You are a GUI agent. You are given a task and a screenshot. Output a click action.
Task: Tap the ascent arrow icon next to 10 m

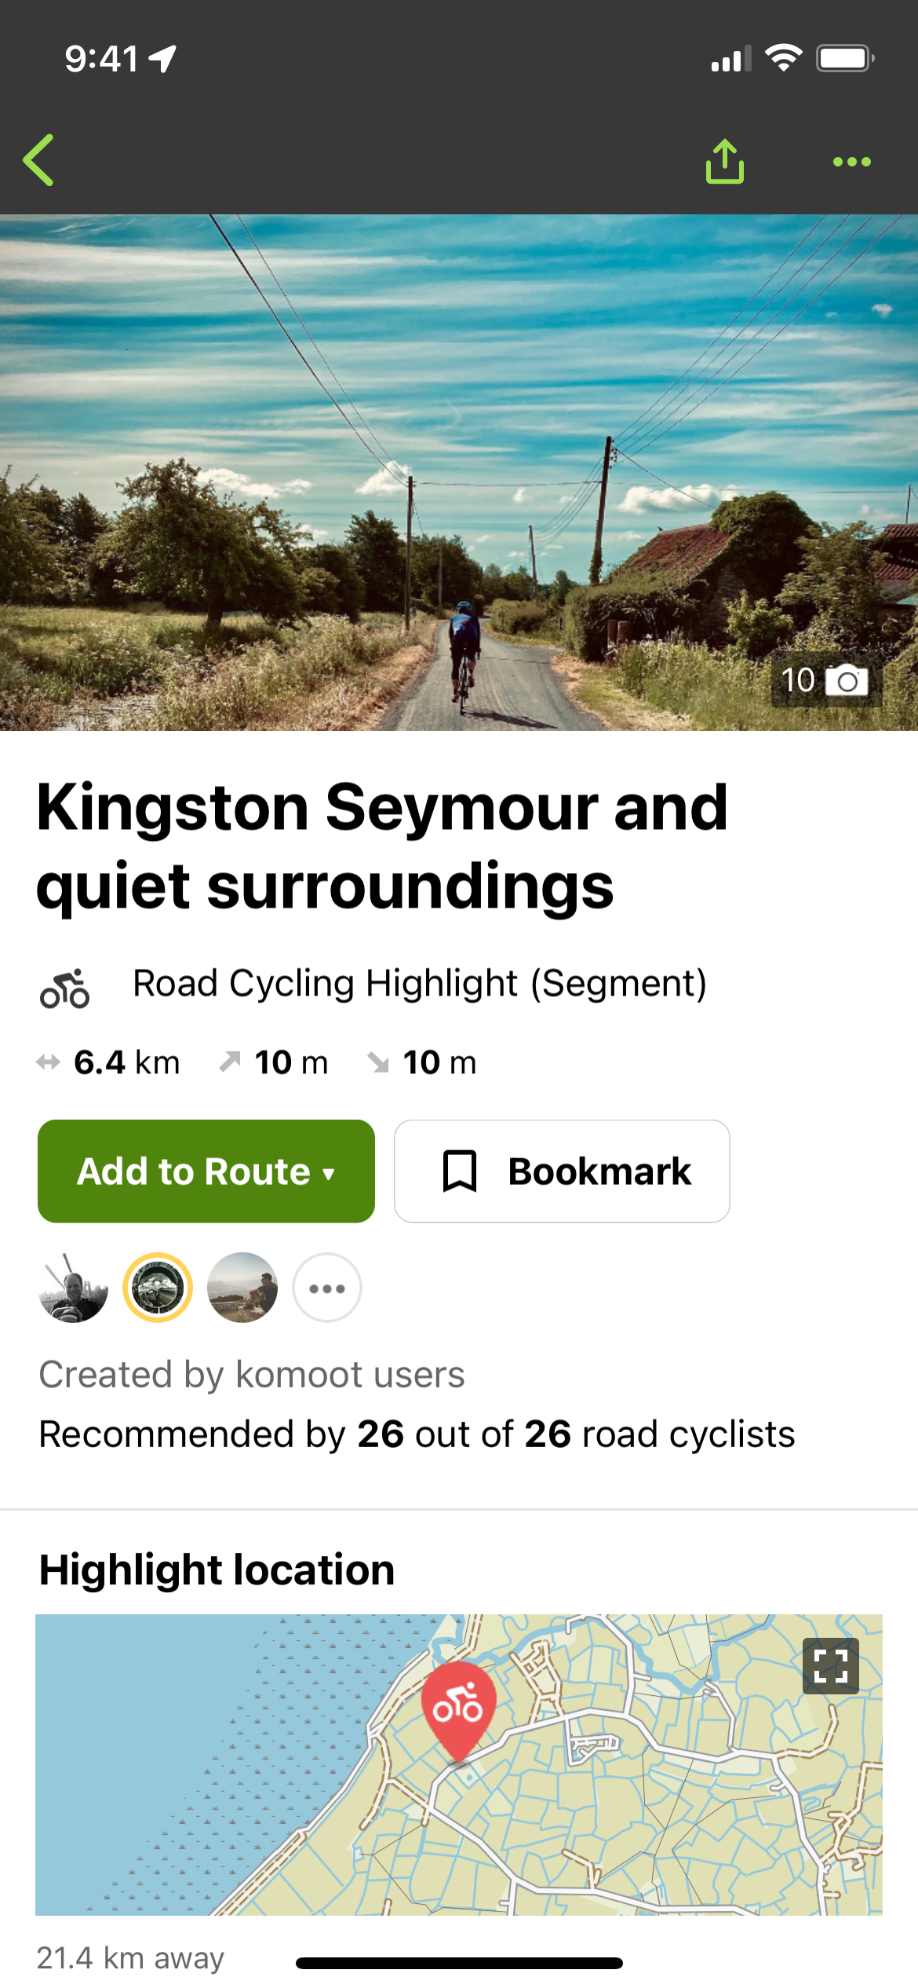[x=228, y=1062]
